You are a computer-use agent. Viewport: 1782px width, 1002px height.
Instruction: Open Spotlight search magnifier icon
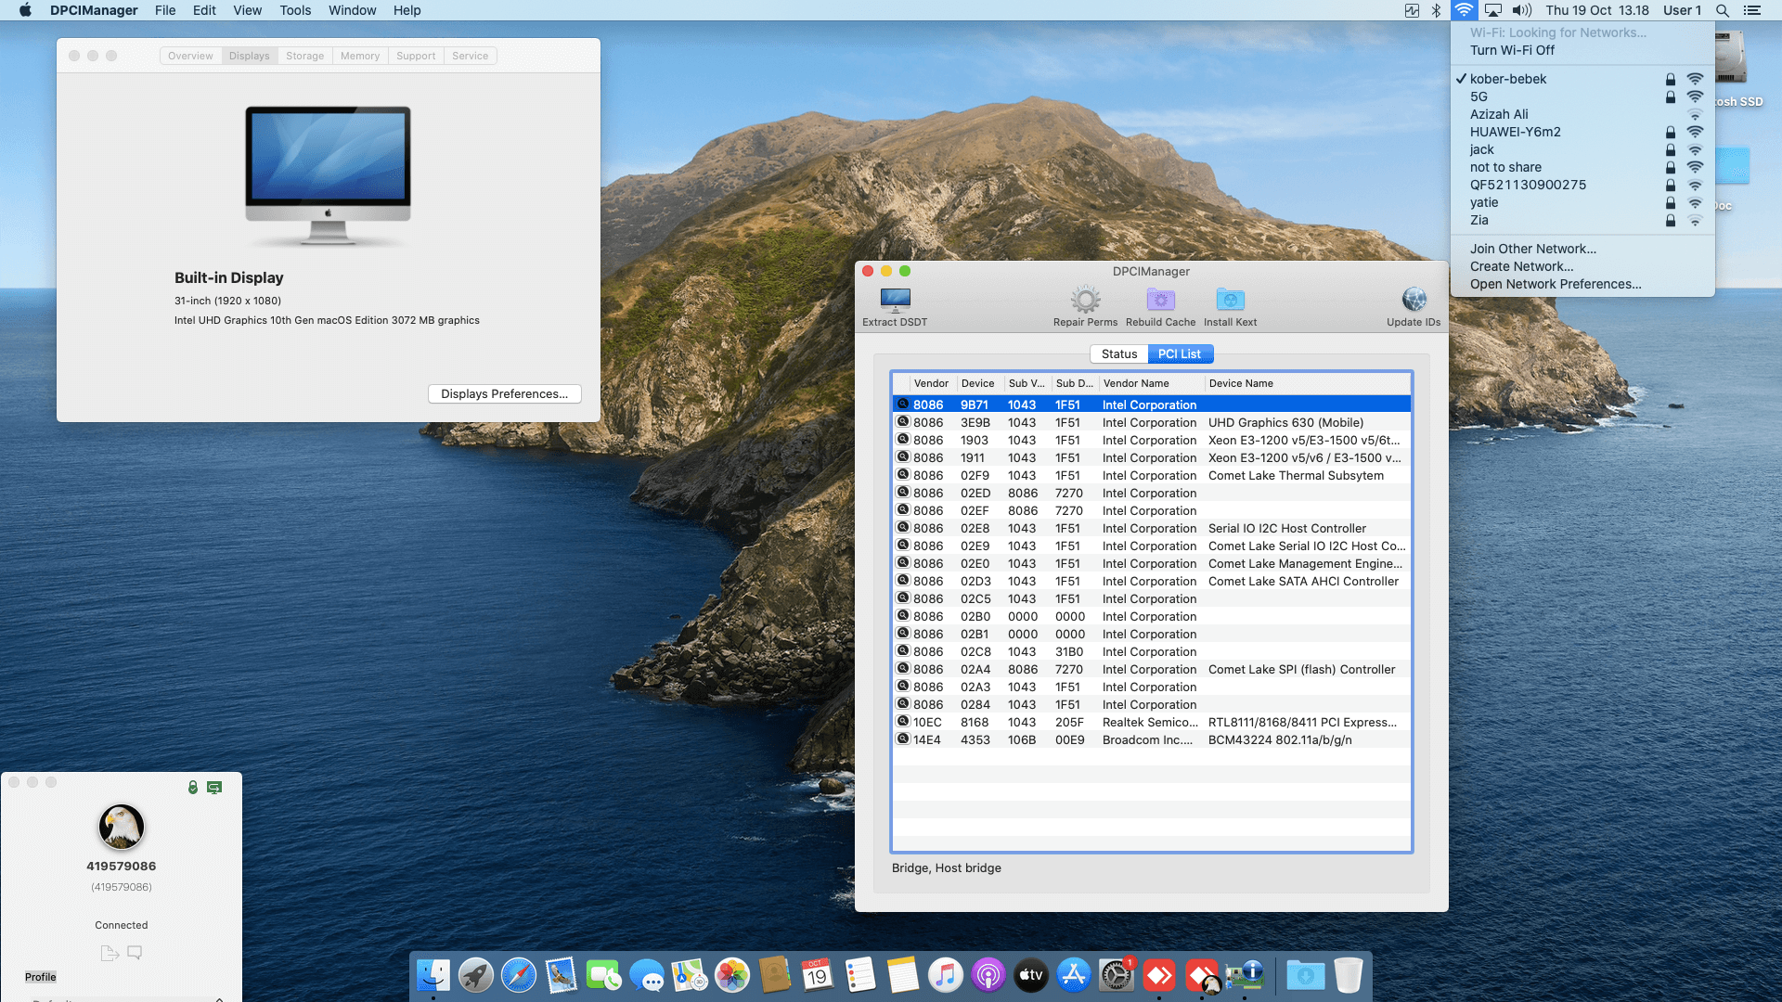pos(1723,10)
